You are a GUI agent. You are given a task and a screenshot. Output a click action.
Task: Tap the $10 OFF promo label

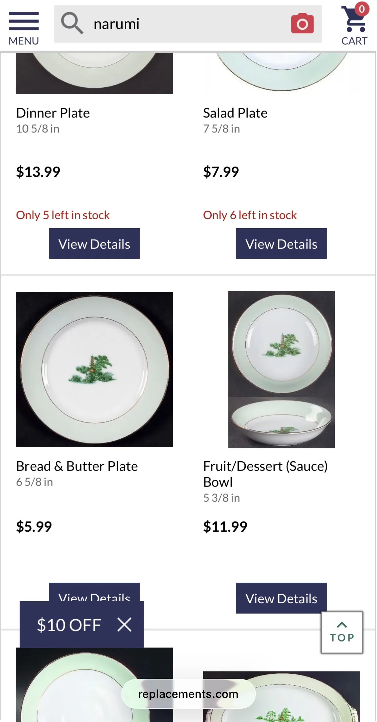[x=69, y=625]
